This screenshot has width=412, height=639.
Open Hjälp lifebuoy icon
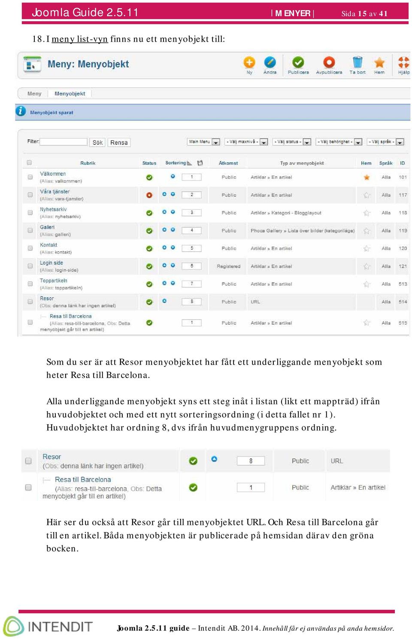[404, 63]
